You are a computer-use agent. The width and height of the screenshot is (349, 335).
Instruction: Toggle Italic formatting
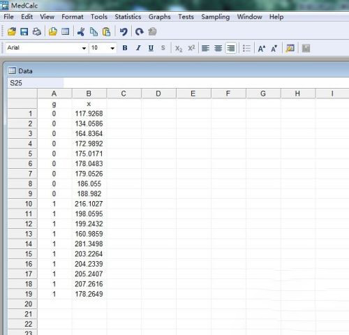click(x=138, y=48)
